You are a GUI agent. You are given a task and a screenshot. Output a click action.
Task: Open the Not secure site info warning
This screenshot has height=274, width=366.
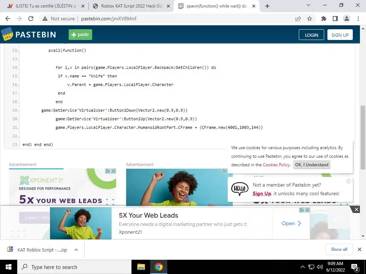pos(59,19)
